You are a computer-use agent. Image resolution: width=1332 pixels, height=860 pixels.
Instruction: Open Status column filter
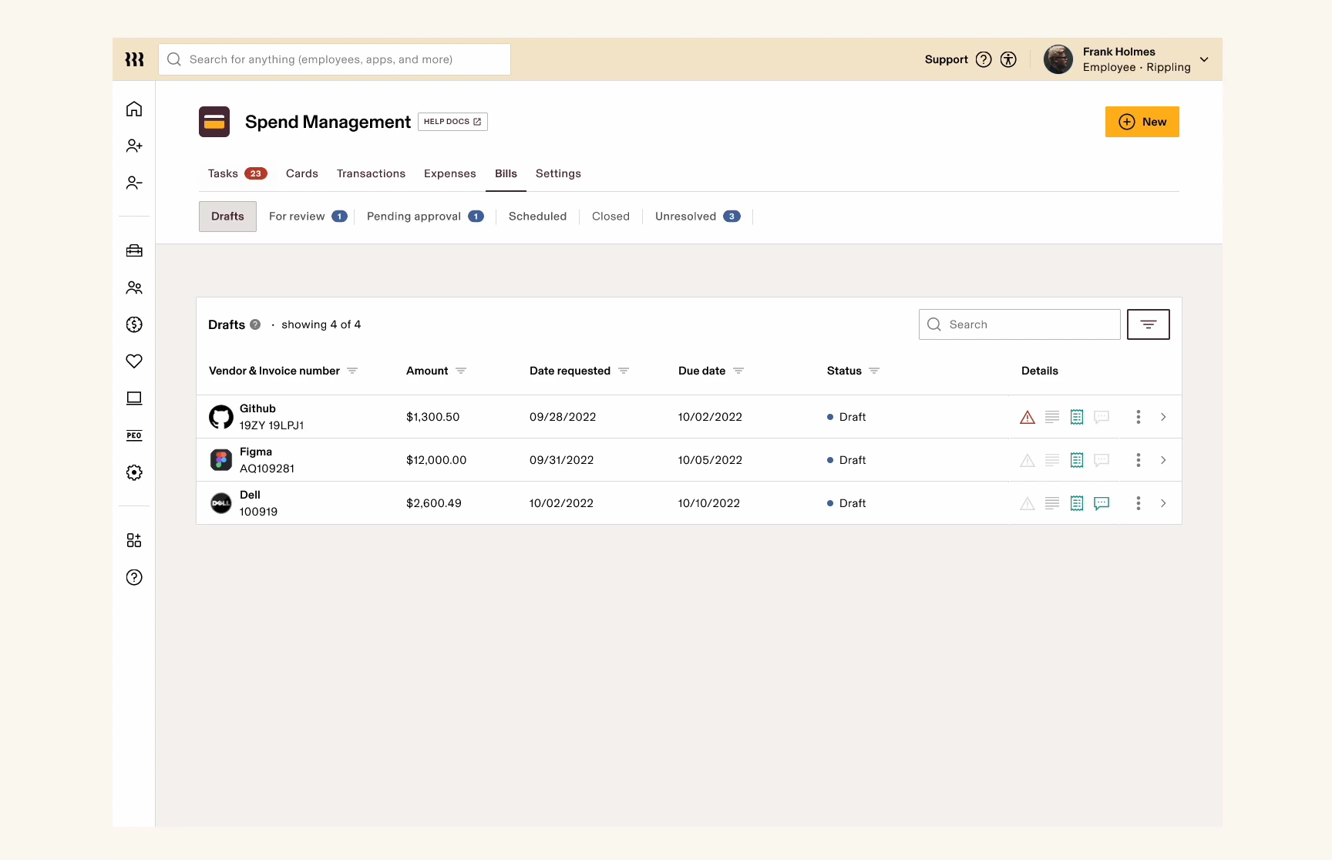coord(874,371)
